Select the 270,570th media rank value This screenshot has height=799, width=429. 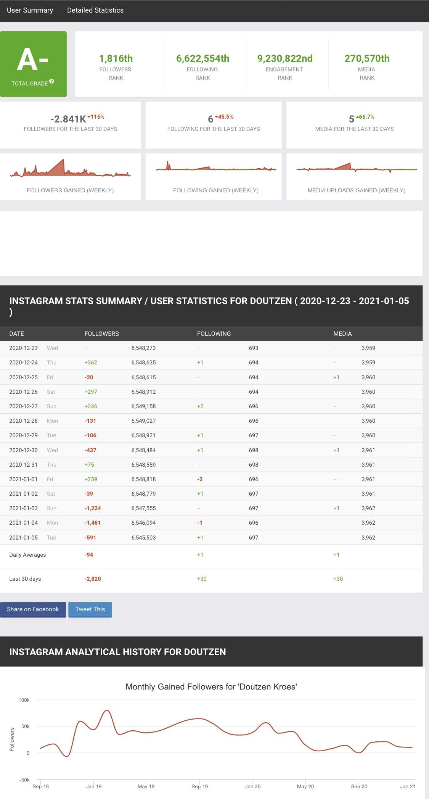pos(367,58)
